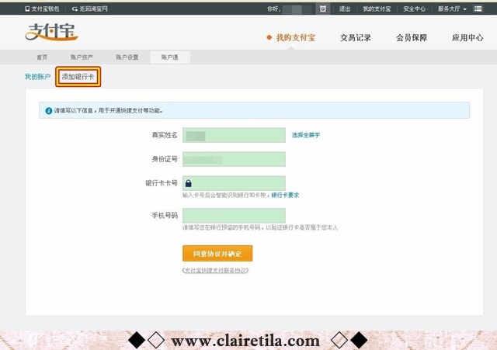497x350 pixels.
Task: Switch to the 账户资产 tab
Action: [82, 57]
